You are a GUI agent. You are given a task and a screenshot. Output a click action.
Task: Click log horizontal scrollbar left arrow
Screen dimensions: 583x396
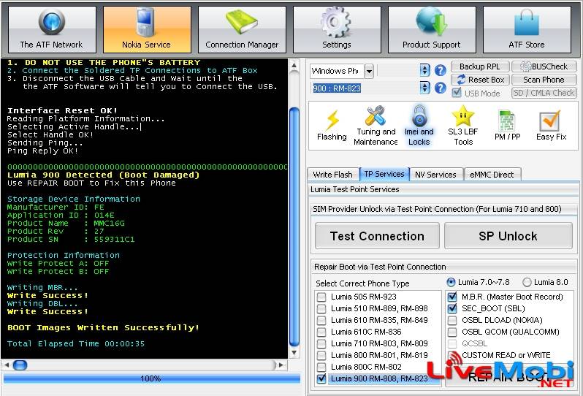coord(7,365)
